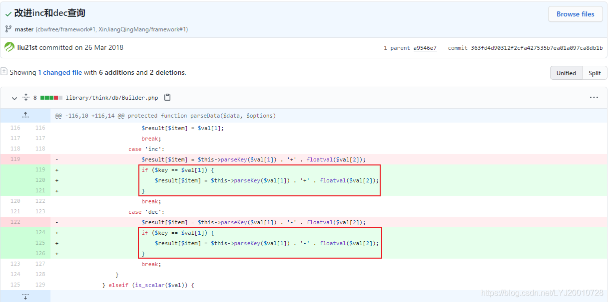Image resolution: width=608 pixels, height=302 pixels.
Task: Copy Builder.php file path icon
Action: click(x=167, y=98)
